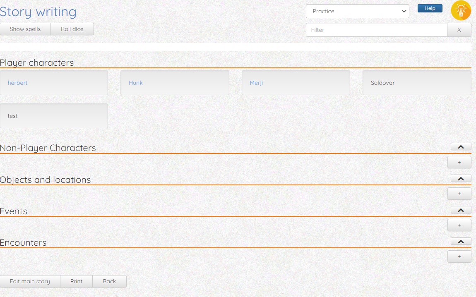Add a new encounter

(459, 256)
